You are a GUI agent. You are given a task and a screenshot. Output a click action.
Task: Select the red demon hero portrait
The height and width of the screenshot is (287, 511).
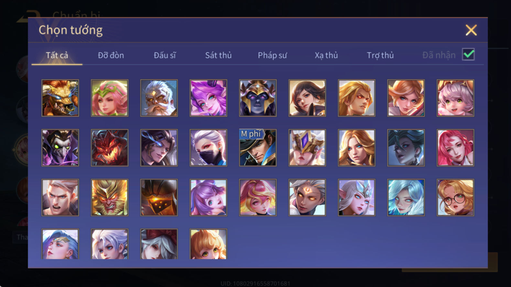110,148
